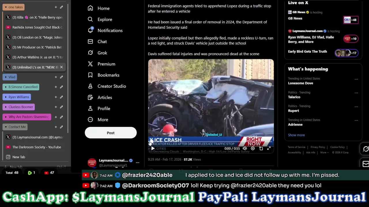Open Articles in the sidebar
This screenshot has height=207, width=369.
[x=100, y=97]
